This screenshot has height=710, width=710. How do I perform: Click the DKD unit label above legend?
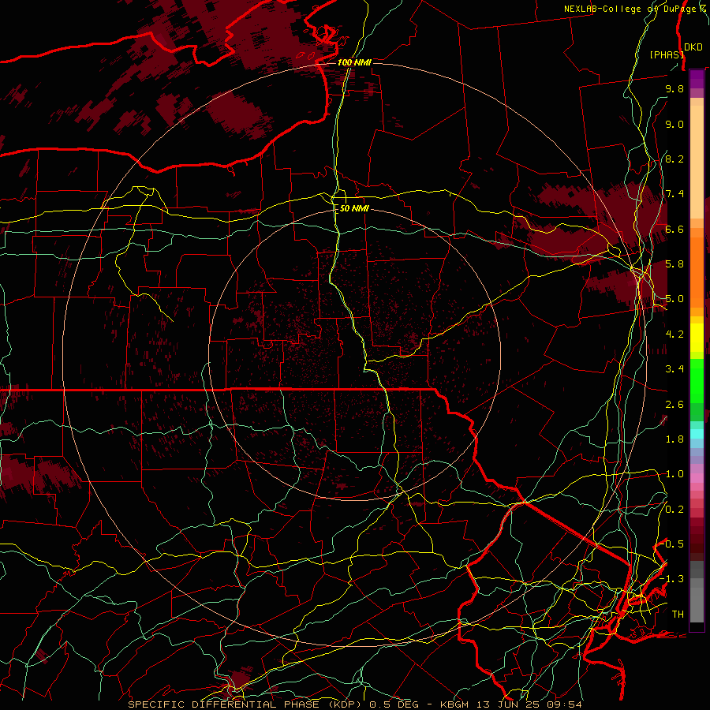pos(693,47)
